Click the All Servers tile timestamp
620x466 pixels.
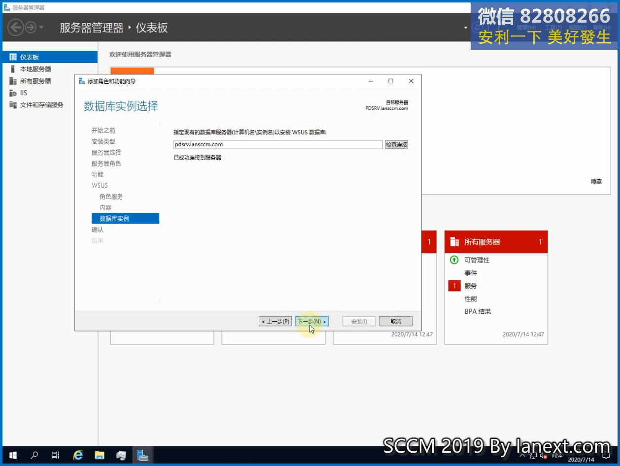point(523,334)
